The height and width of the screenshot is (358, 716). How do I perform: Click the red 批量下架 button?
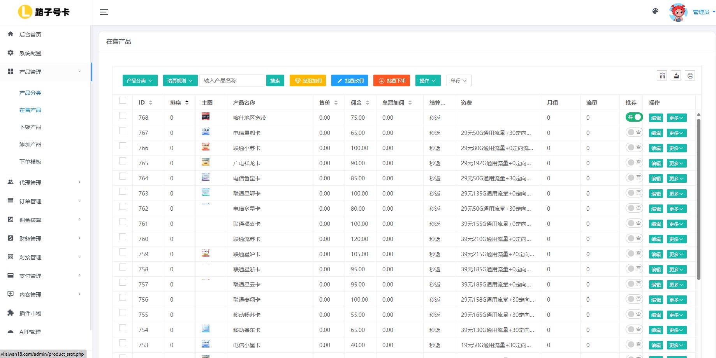tap(392, 80)
